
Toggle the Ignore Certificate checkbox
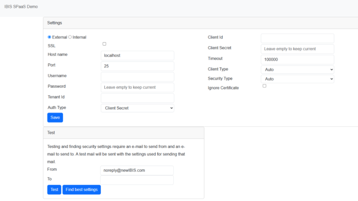pyautogui.click(x=264, y=86)
